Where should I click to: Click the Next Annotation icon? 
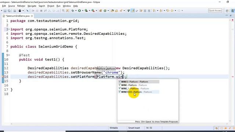click(x=154, y=11)
